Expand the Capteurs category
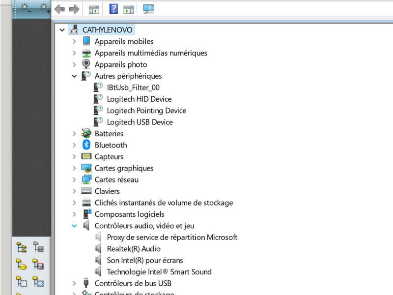Image resolution: width=393 pixels, height=295 pixels. pos(74,157)
